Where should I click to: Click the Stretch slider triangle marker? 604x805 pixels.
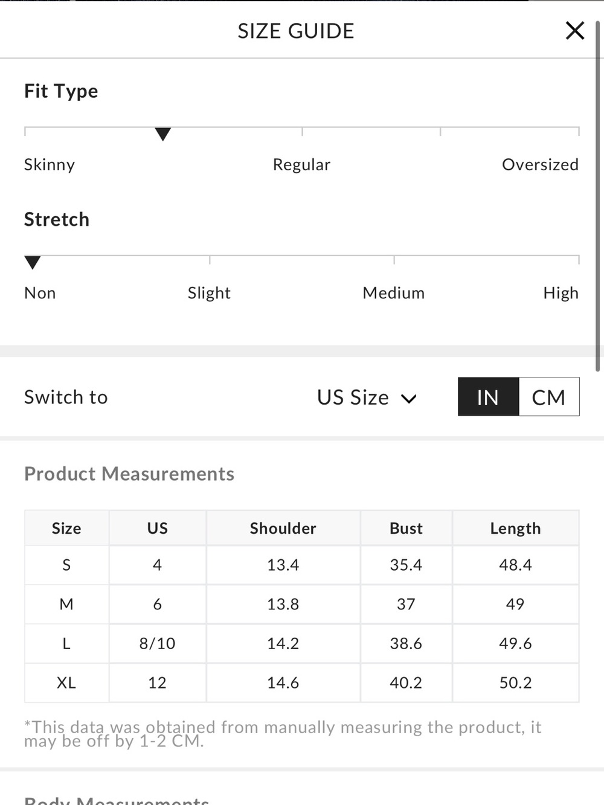[x=33, y=262]
